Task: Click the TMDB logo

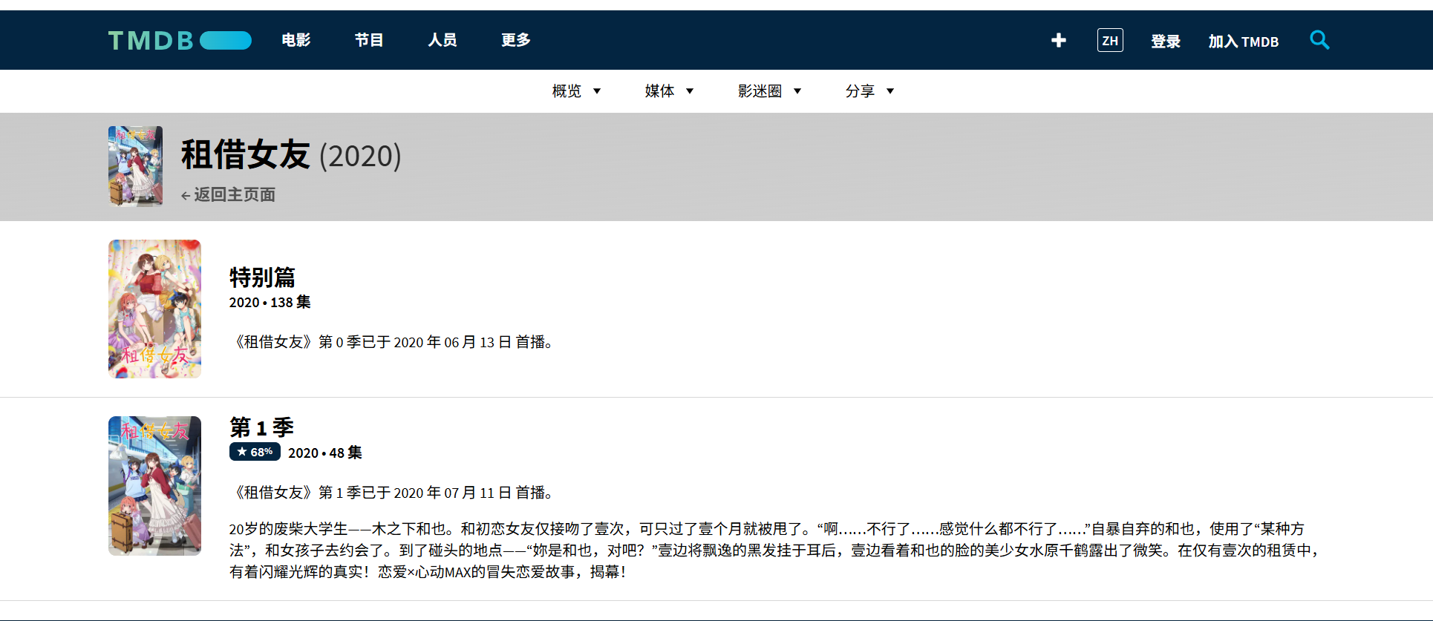Action: 180,40
